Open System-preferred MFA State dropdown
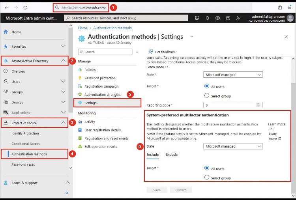 tap(233, 146)
